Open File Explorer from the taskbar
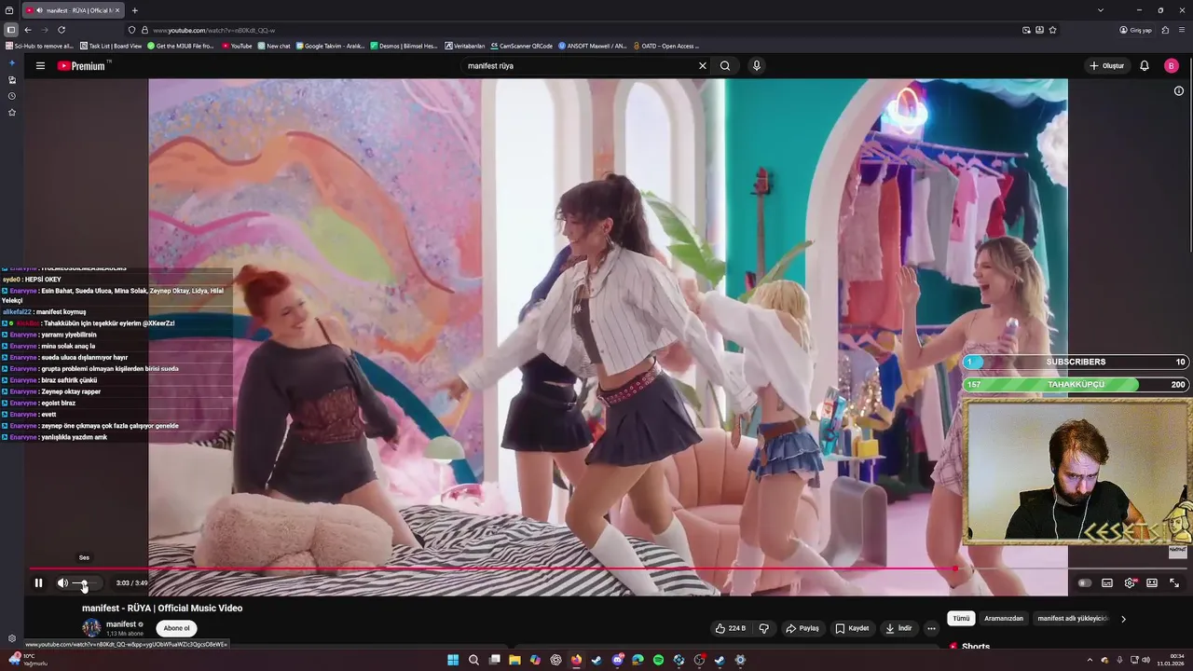The height and width of the screenshot is (671, 1193). (514, 660)
